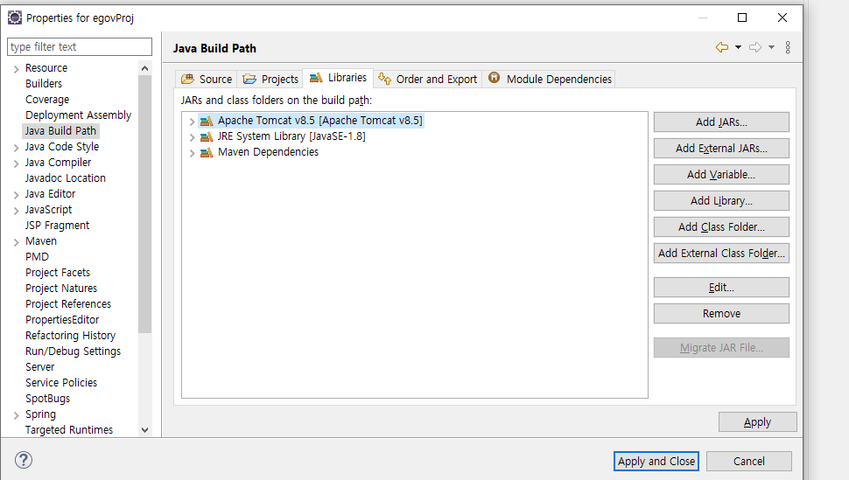Open the Deployment Assembly page
The image size is (849, 480).
pyautogui.click(x=78, y=115)
